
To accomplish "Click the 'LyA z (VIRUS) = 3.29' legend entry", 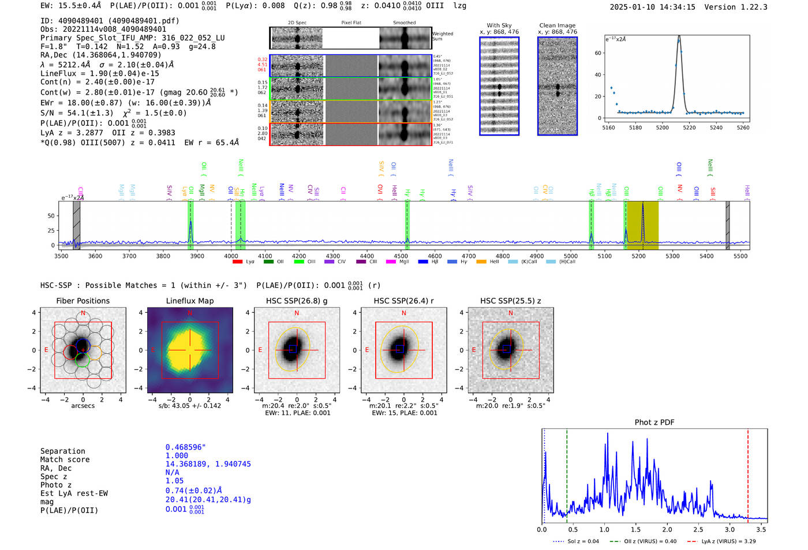I will [x=721, y=541].
